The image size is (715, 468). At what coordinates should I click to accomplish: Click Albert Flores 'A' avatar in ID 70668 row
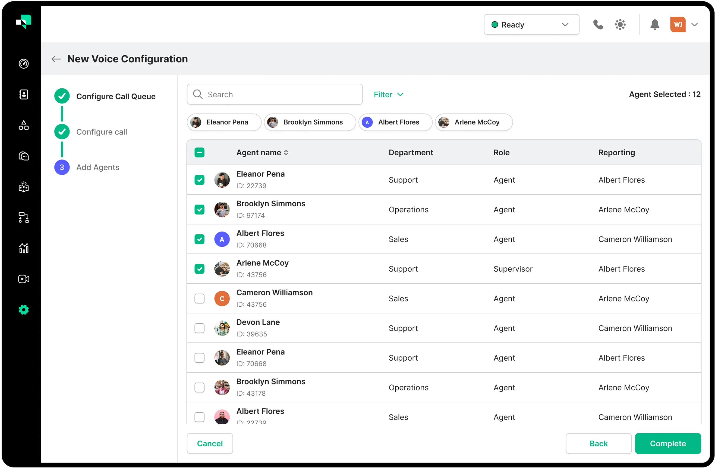click(x=222, y=239)
